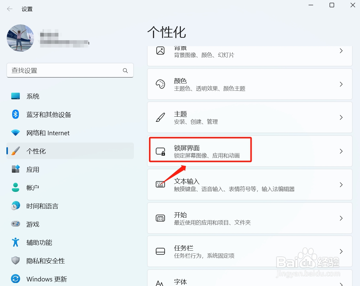Select the 隐私和安全性 shield icon

point(16,261)
